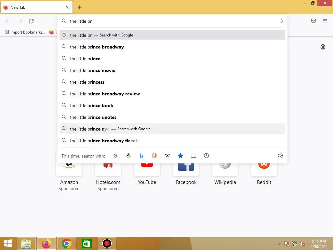Choose suggestion 'the little prince movie'

pyautogui.click(x=172, y=70)
